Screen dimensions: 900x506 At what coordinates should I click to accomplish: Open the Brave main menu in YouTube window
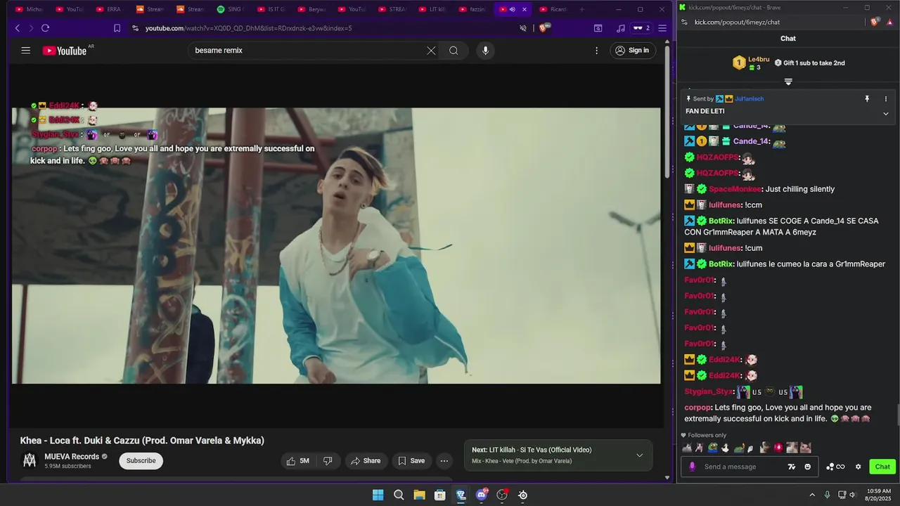(x=662, y=28)
